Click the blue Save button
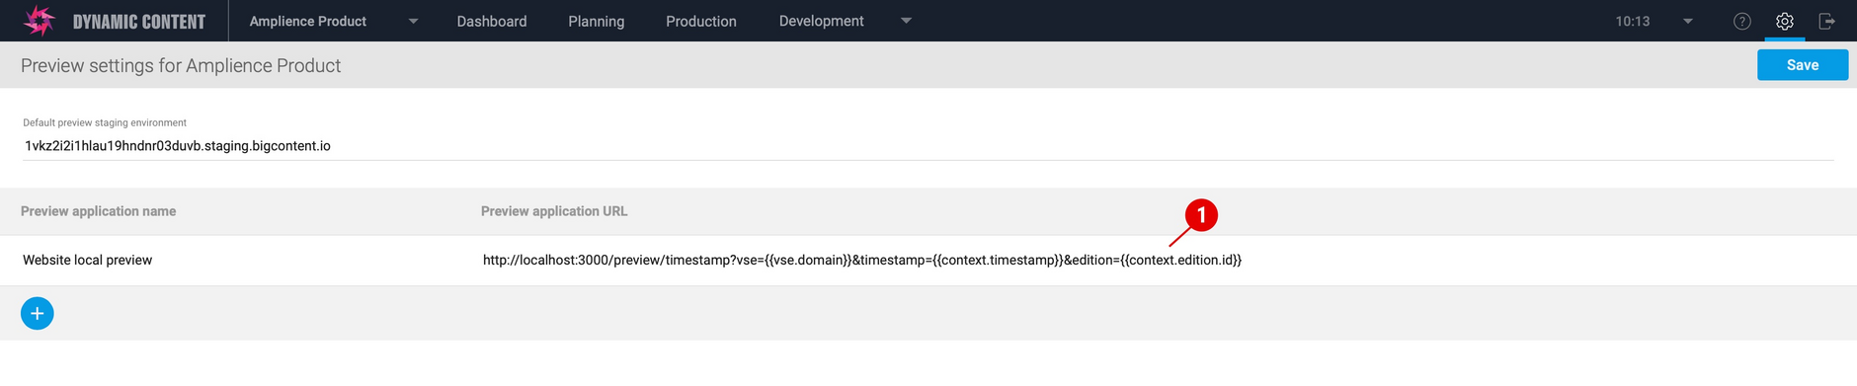This screenshot has height=386, width=1857. tap(1803, 65)
